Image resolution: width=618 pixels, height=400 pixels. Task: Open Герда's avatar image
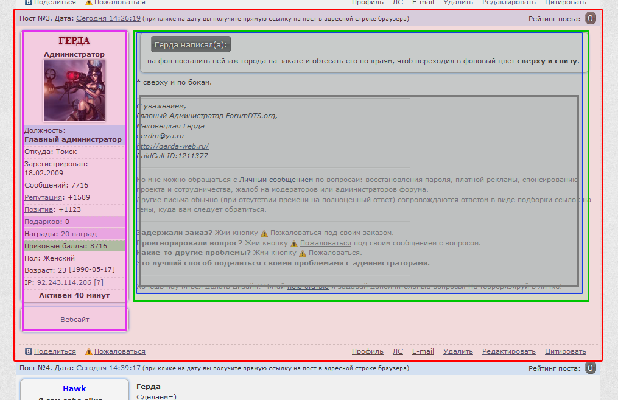click(74, 91)
